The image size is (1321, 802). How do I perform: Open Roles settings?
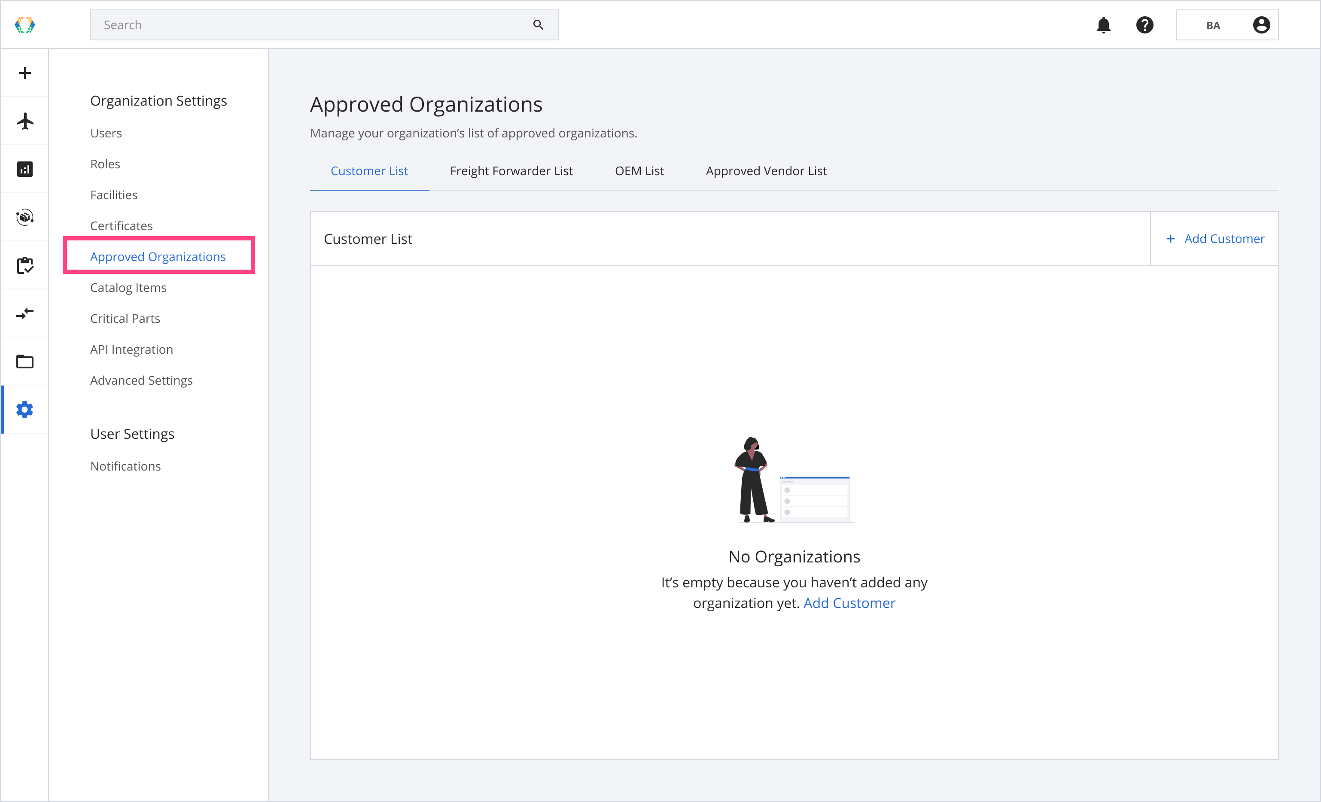pos(105,164)
